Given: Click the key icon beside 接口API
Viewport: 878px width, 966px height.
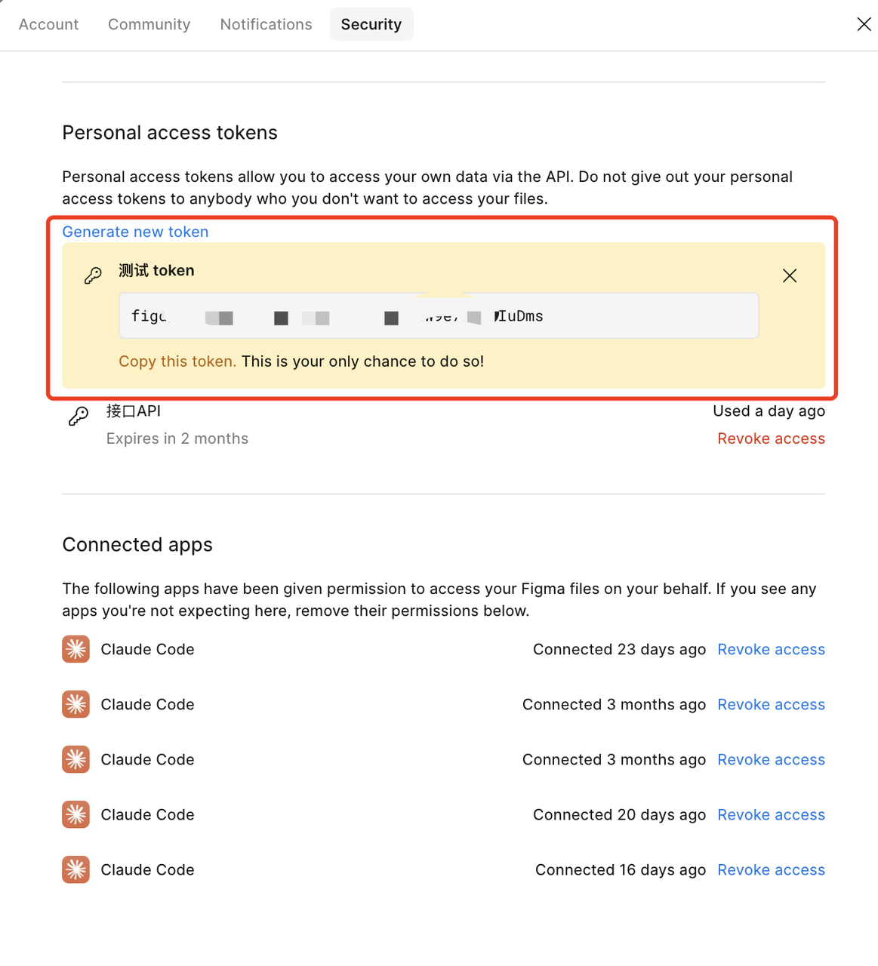Looking at the screenshot, I should point(79,416).
